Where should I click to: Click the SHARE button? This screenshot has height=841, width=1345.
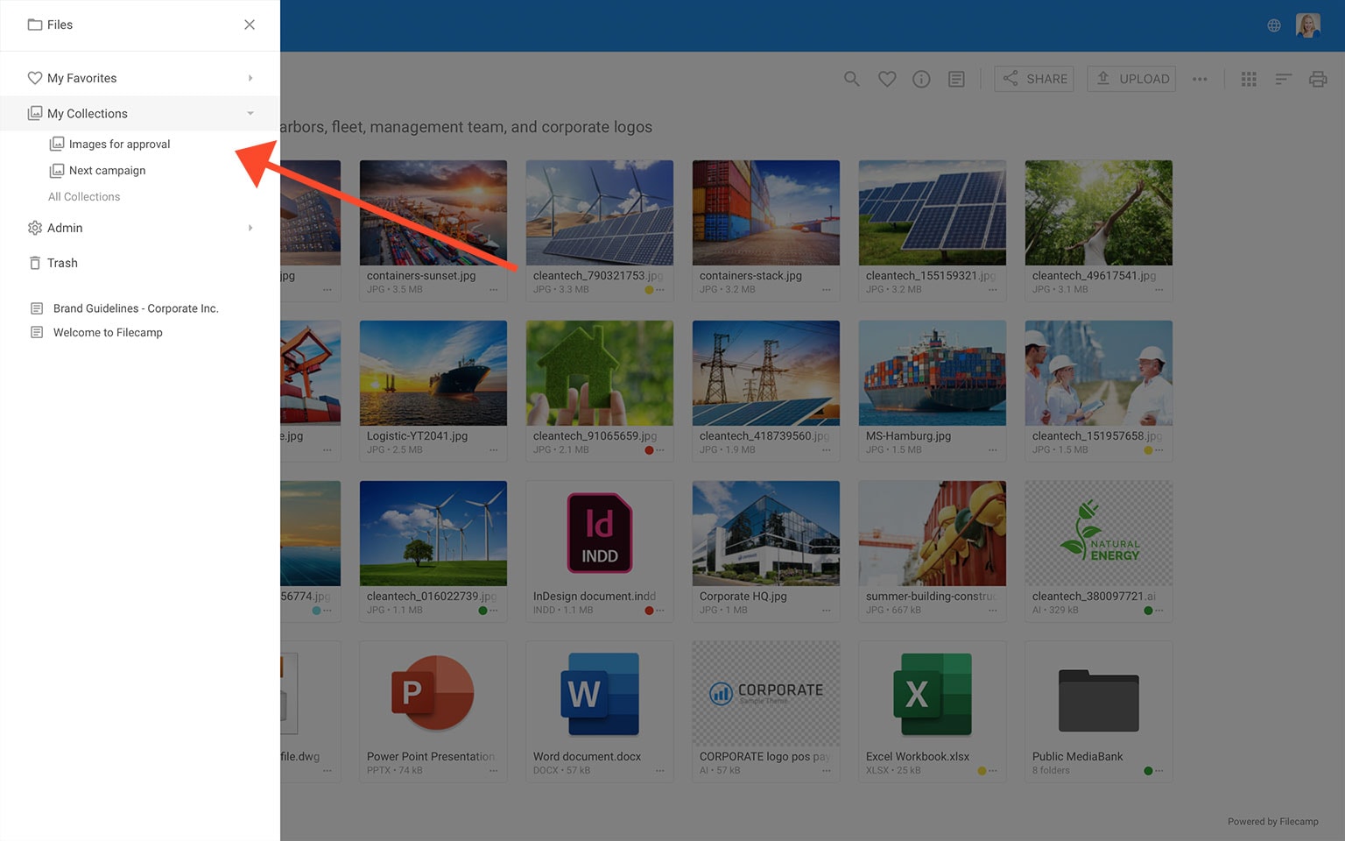click(1034, 79)
